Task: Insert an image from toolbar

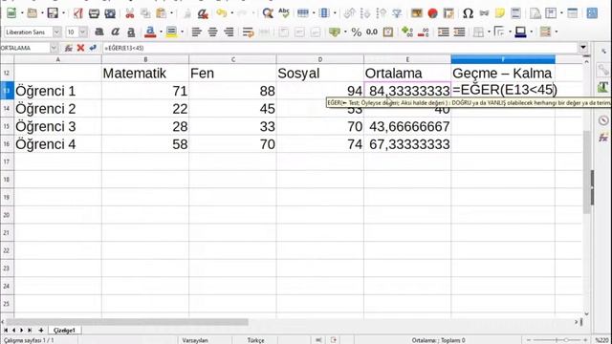Action: (x=417, y=13)
